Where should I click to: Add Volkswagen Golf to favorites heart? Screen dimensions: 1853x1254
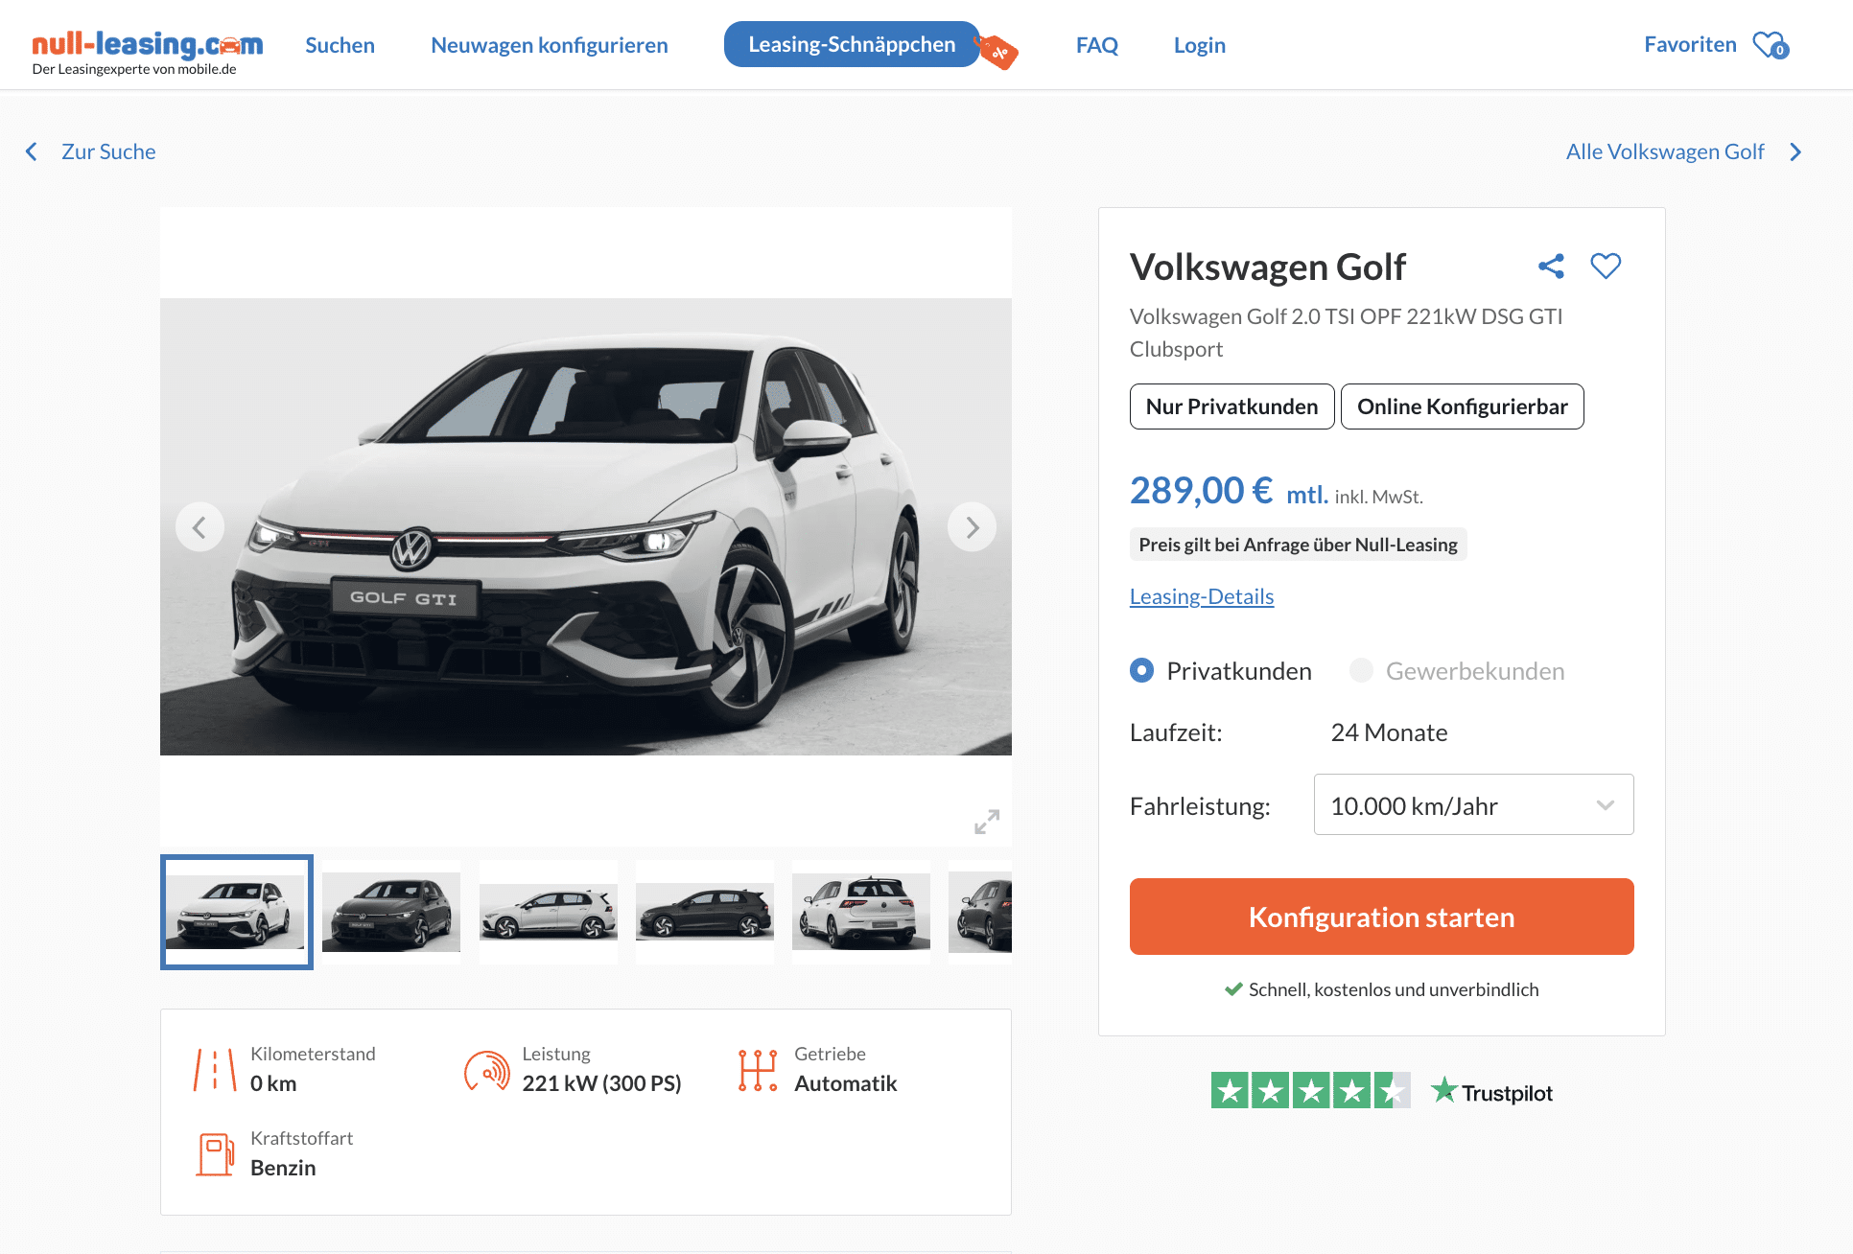(x=1606, y=266)
